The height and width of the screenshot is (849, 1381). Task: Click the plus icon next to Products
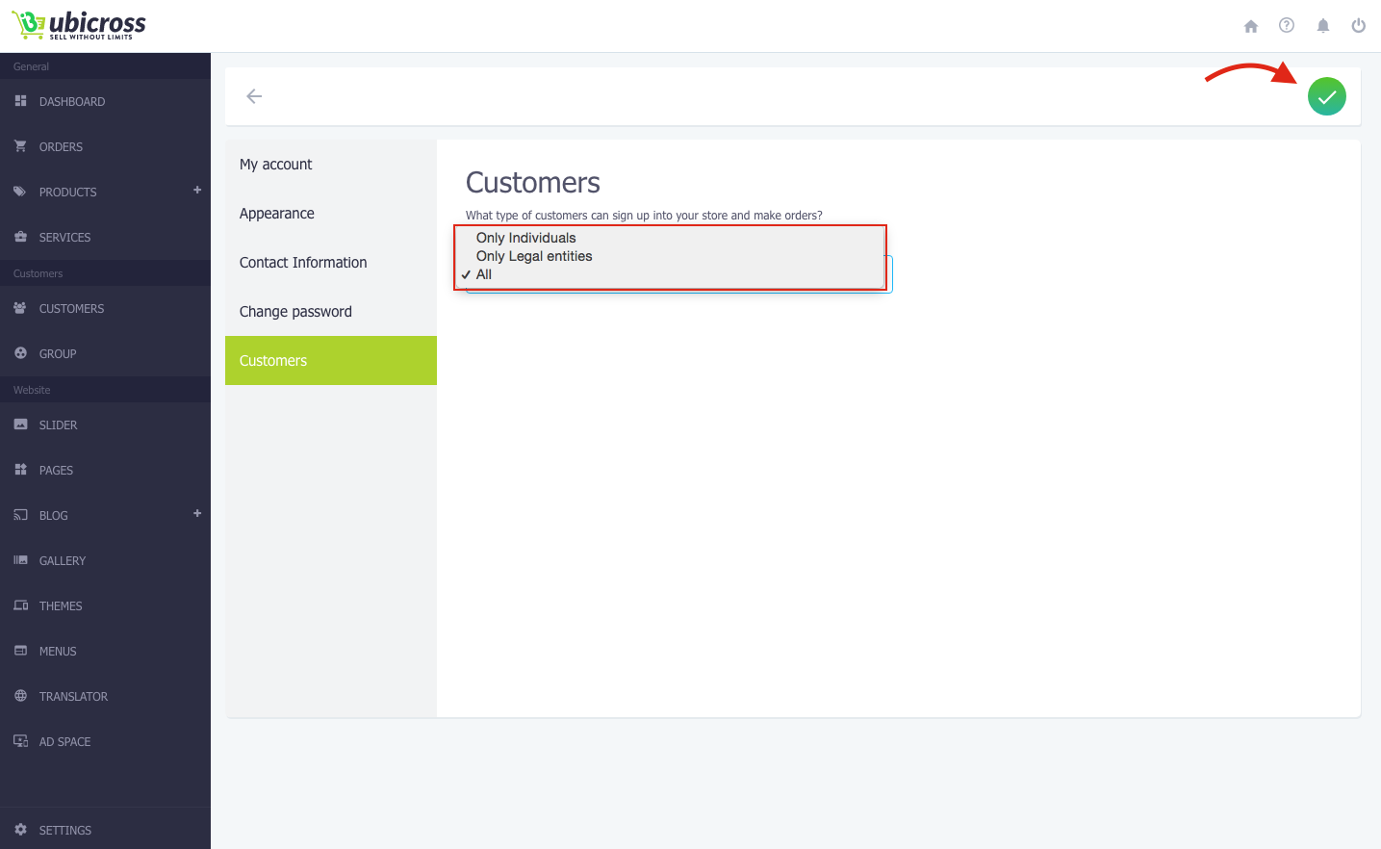click(x=197, y=191)
